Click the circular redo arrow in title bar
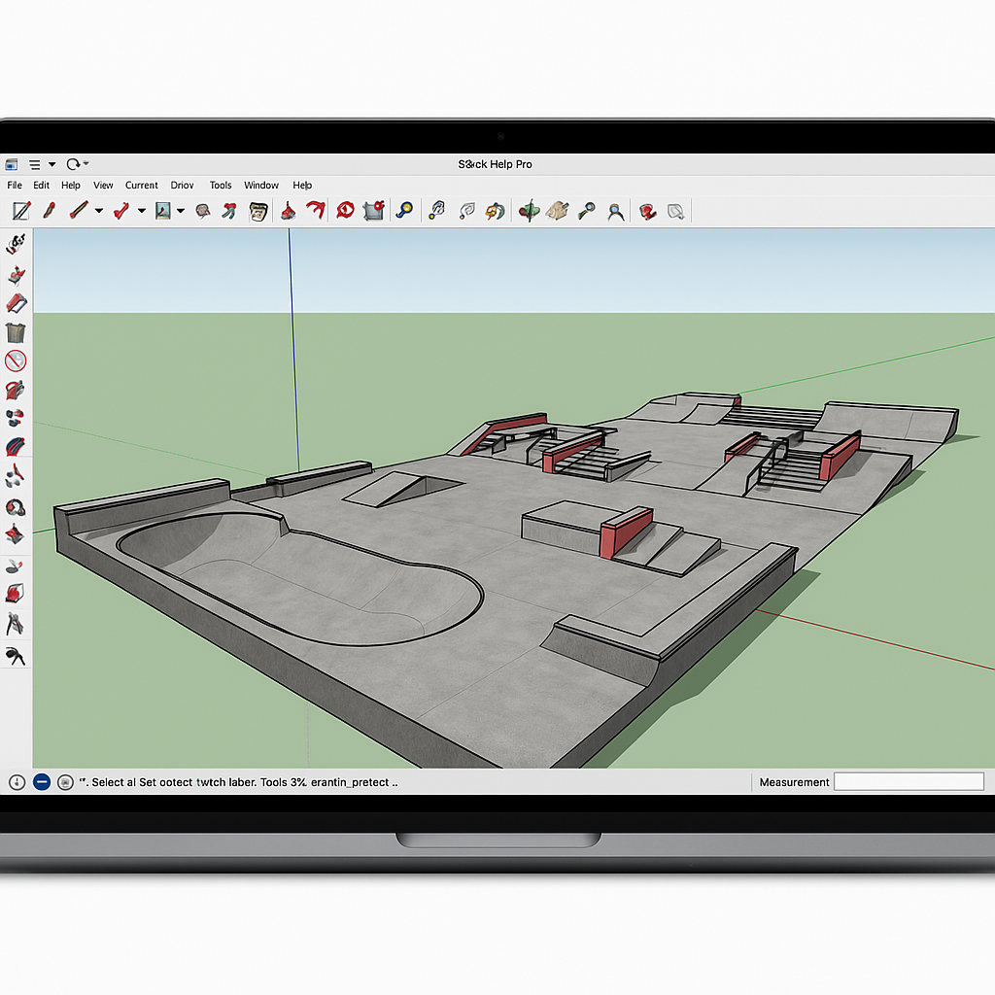 (73, 164)
